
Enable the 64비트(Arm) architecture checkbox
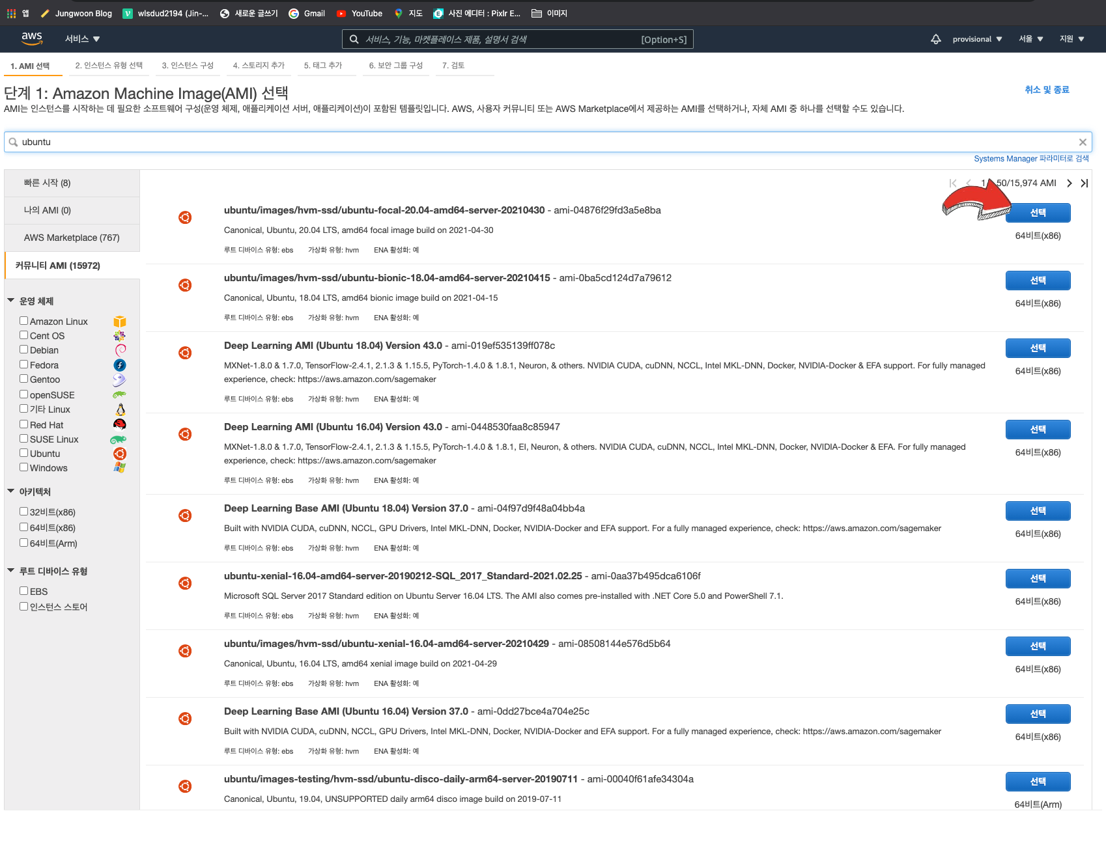[x=23, y=543]
